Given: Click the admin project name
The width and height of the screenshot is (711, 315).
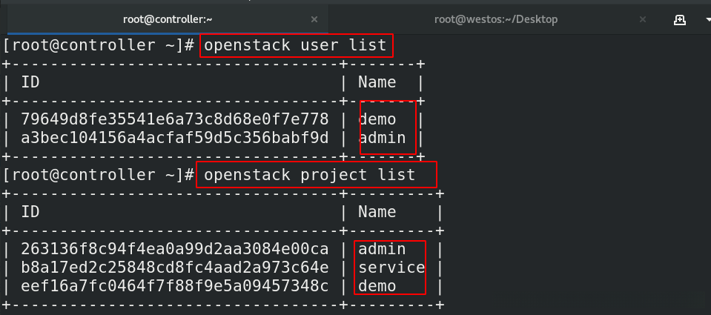Looking at the screenshot, I should point(381,249).
